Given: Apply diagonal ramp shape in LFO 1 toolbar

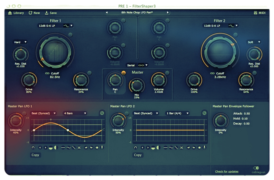Looking at the screenshot, I should tap(74, 148).
